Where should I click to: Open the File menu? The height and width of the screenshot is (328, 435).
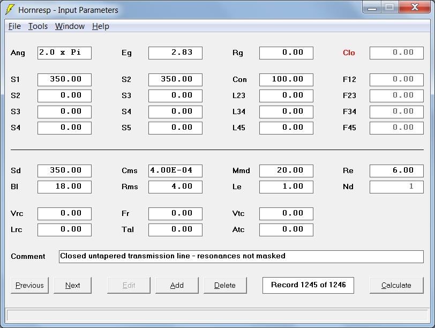click(14, 26)
